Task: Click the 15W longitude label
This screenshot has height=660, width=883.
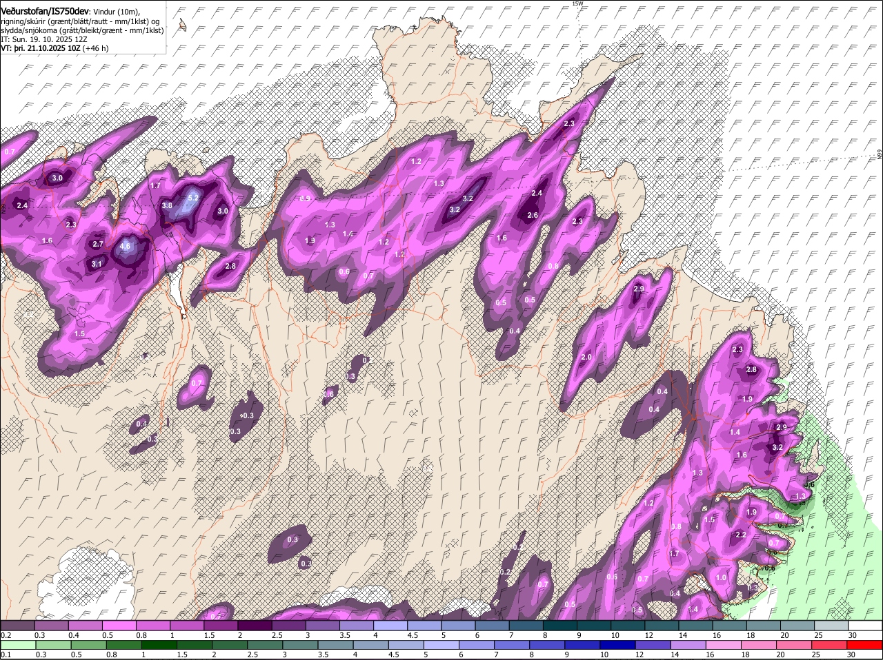Action: [577, 3]
